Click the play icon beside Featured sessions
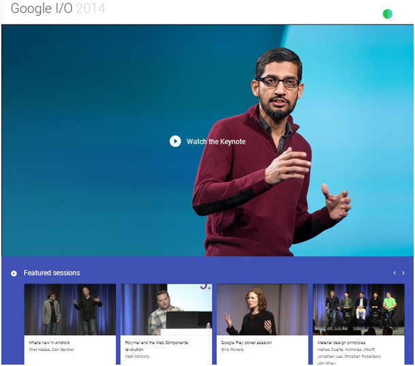Screen dimensions: 415x366 click(x=14, y=273)
